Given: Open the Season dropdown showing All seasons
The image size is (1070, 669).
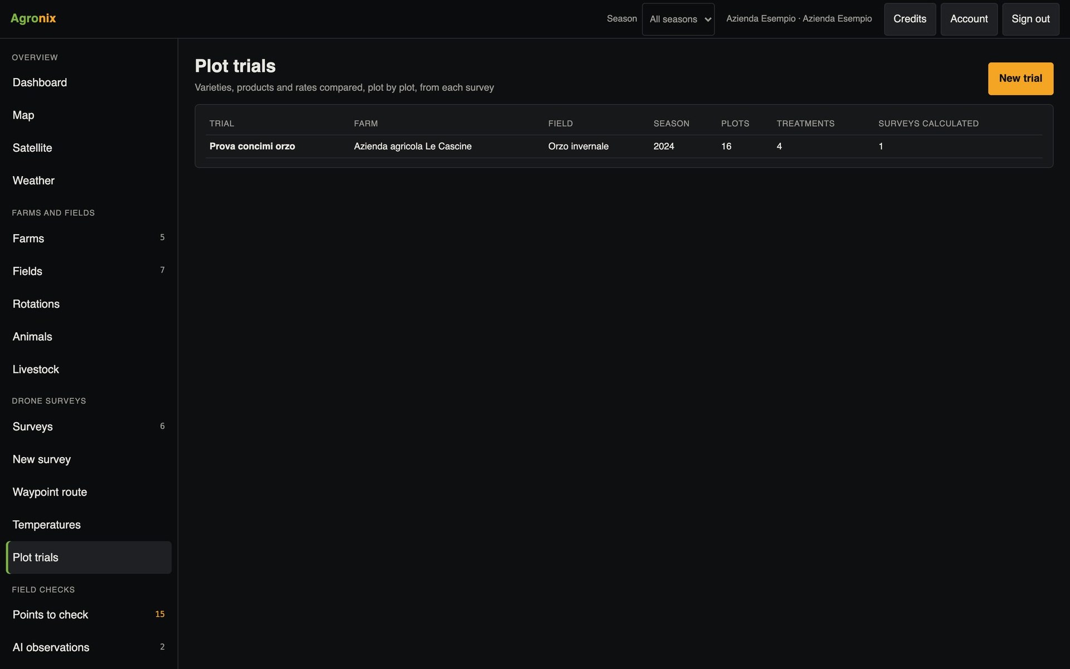Looking at the screenshot, I should (678, 19).
